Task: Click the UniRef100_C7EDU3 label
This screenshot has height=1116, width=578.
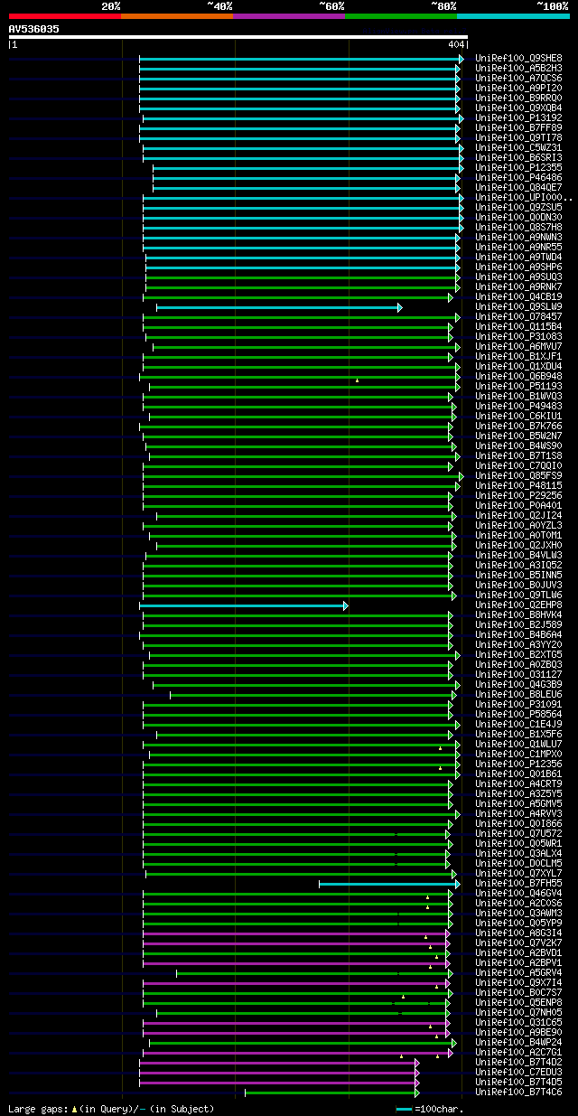Action: coord(518,1072)
